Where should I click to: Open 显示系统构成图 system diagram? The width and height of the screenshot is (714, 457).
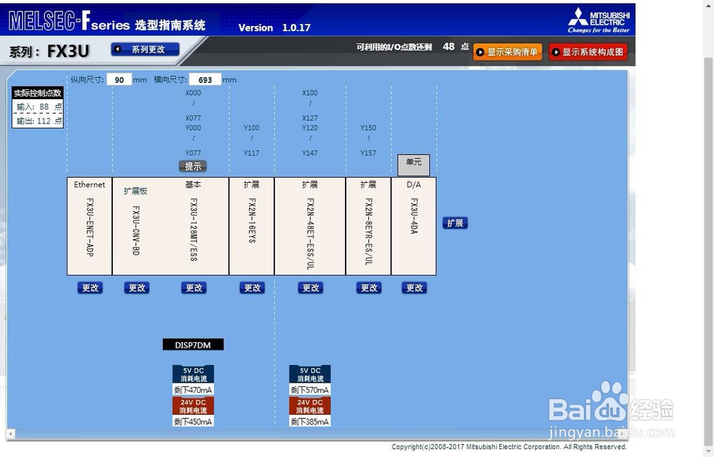(x=588, y=52)
